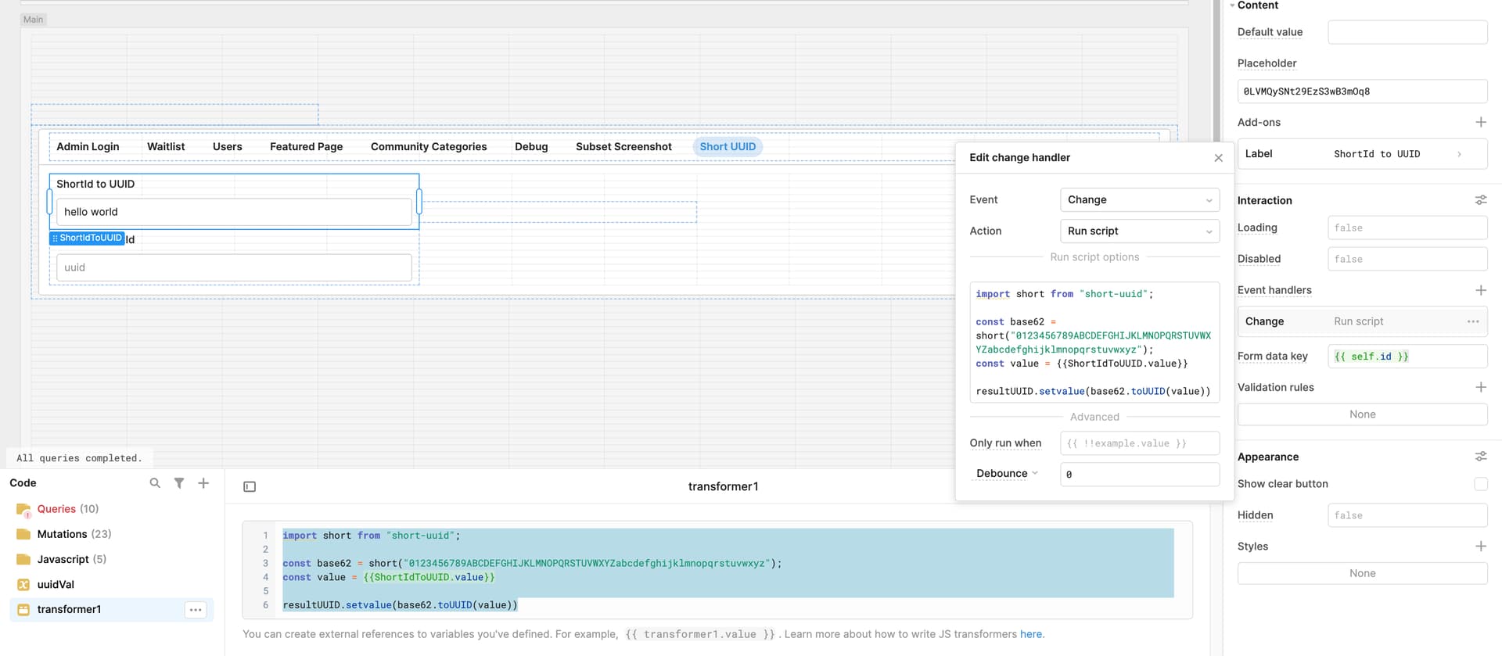Image resolution: width=1502 pixels, height=656 pixels.
Task: Open the Event dropdown set to Change
Action: (x=1139, y=199)
